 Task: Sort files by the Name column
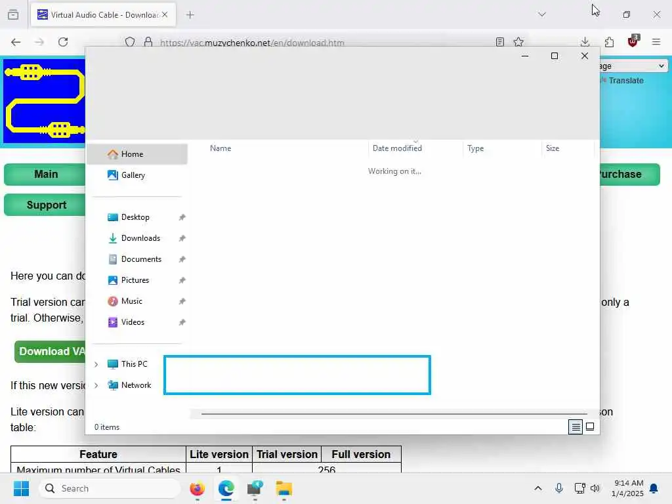(x=220, y=148)
